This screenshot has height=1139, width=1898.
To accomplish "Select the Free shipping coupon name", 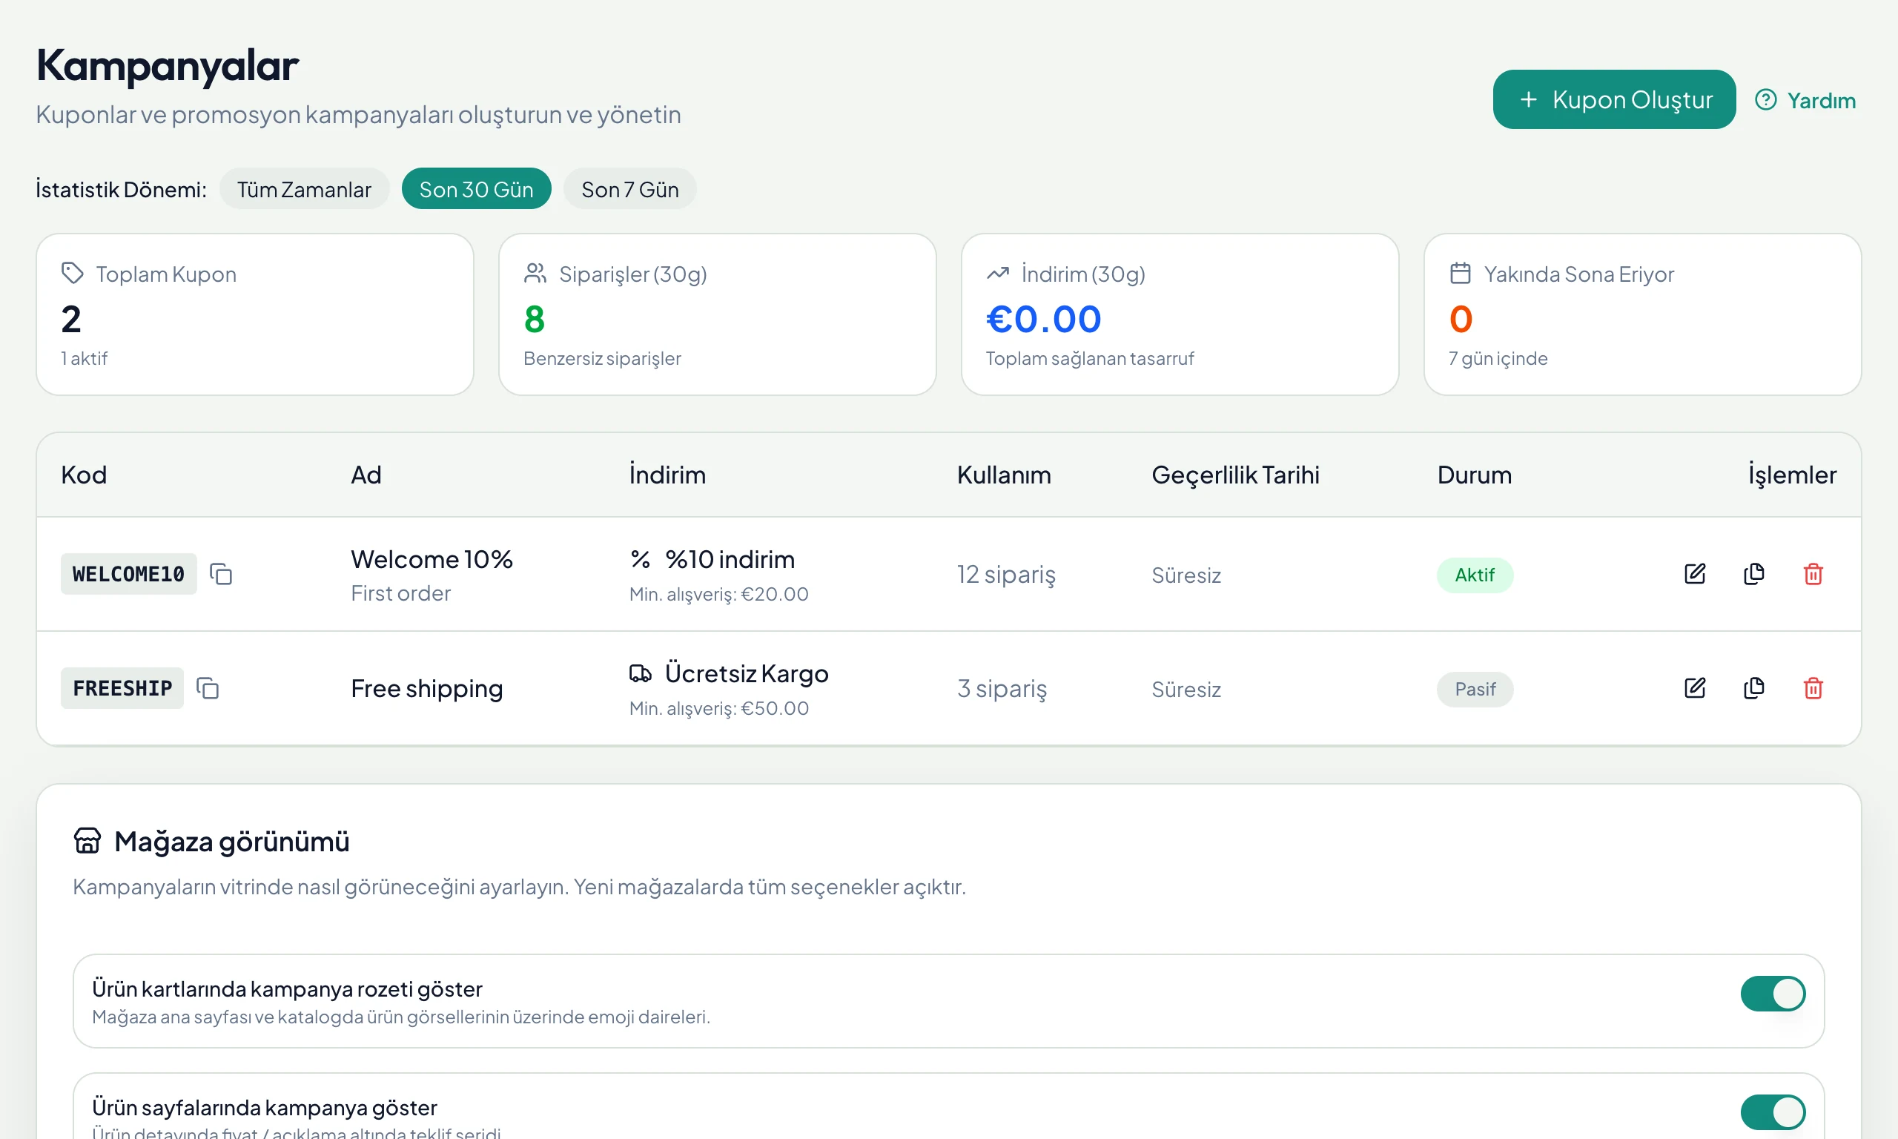I will pos(426,689).
